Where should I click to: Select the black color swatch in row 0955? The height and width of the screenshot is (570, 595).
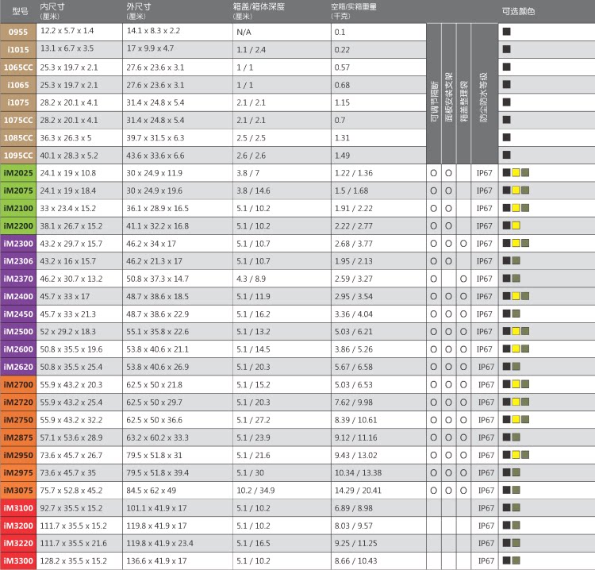(506, 32)
